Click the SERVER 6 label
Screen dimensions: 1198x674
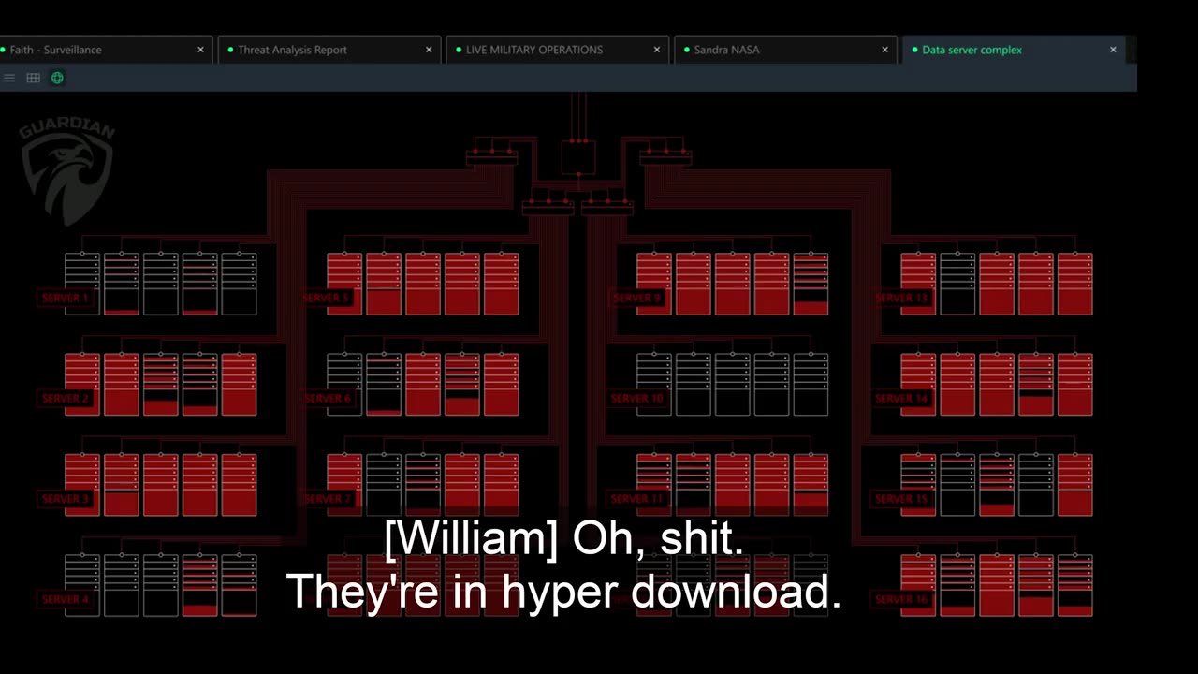point(328,398)
